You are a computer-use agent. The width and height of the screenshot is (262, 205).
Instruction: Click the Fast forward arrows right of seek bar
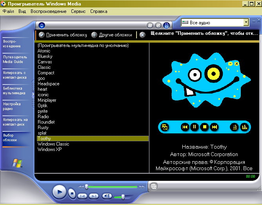point(142,187)
